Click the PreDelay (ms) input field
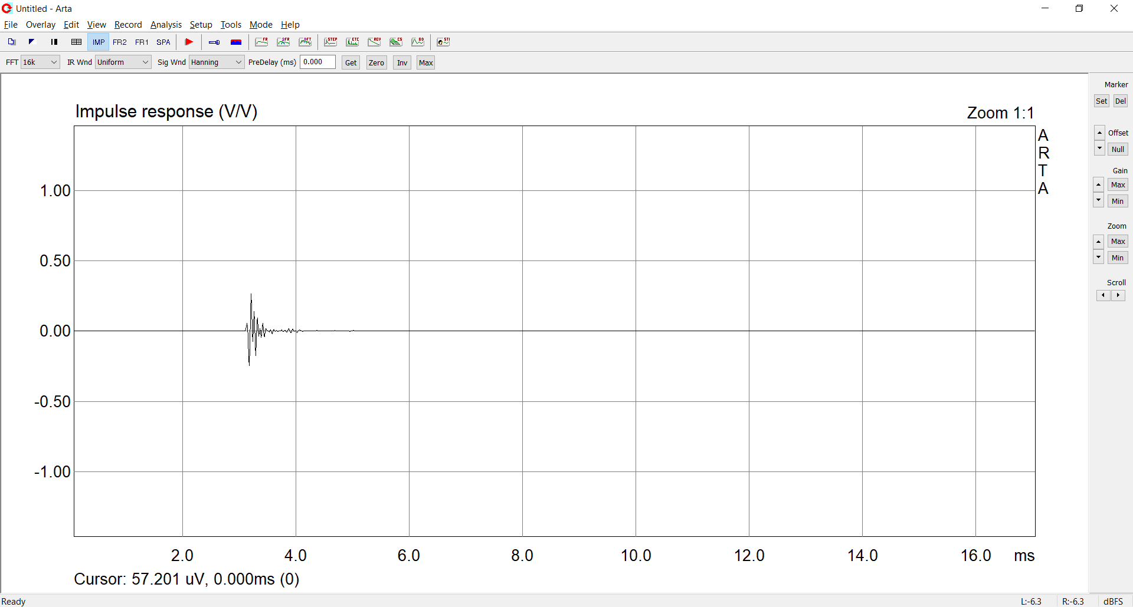The width and height of the screenshot is (1133, 607). tap(317, 62)
